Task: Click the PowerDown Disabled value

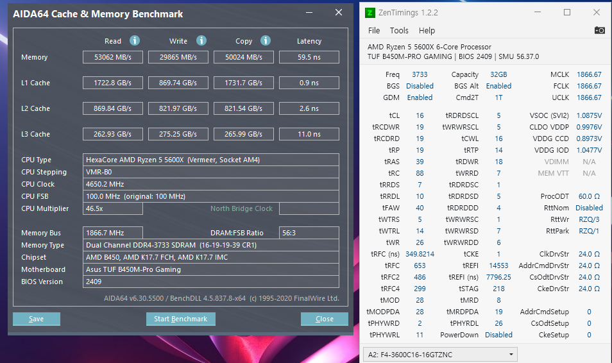Action: pos(498,335)
